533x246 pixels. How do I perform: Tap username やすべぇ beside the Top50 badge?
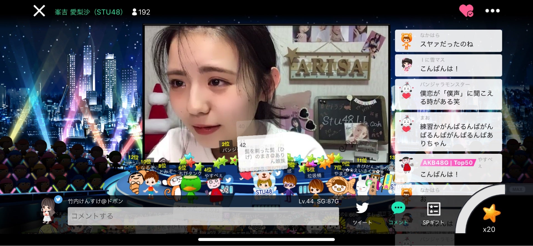pyautogui.click(x=485, y=162)
